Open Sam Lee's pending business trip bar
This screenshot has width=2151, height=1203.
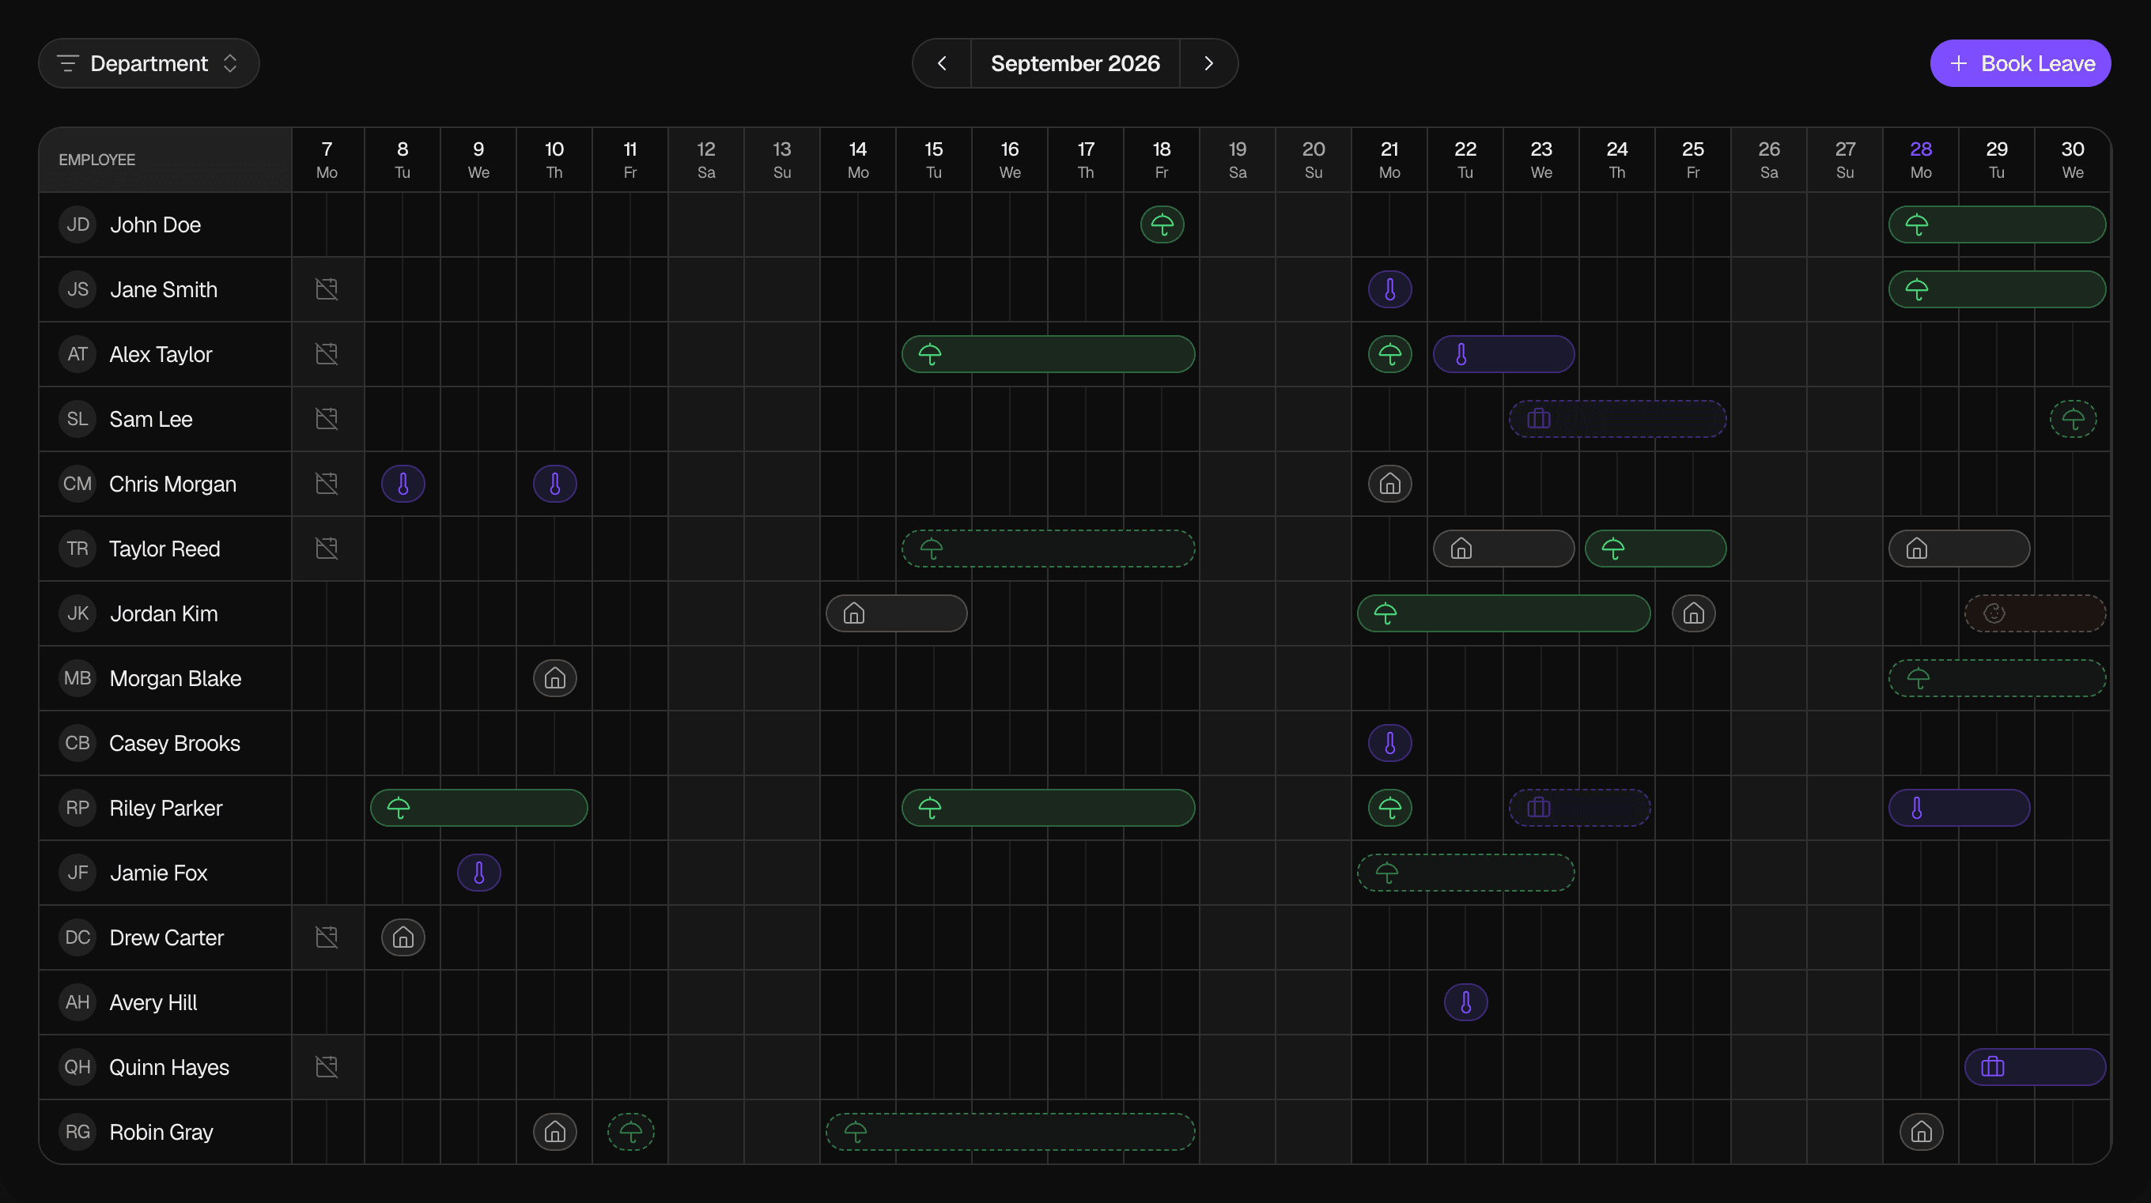[x=1617, y=419]
